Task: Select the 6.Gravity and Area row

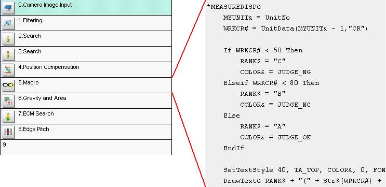Action: pos(86,100)
